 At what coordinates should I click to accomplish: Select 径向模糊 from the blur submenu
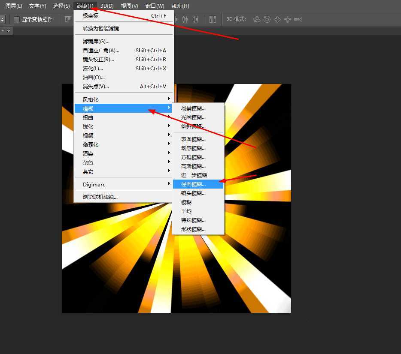pos(193,184)
